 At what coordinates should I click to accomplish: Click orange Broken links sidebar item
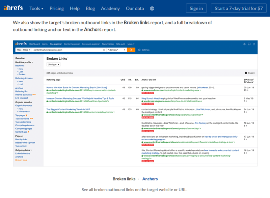(x=21, y=160)
